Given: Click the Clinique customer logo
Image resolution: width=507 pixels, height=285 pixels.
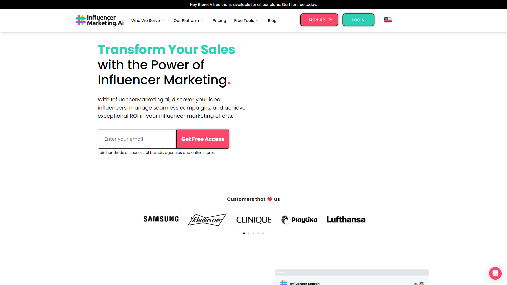Looking at the screenshot, I should pyautogui.click(x=254, y=220).
